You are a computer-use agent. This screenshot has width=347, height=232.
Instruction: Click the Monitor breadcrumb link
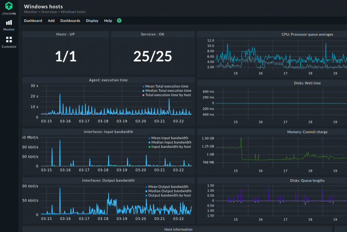[x=30, y=12]
